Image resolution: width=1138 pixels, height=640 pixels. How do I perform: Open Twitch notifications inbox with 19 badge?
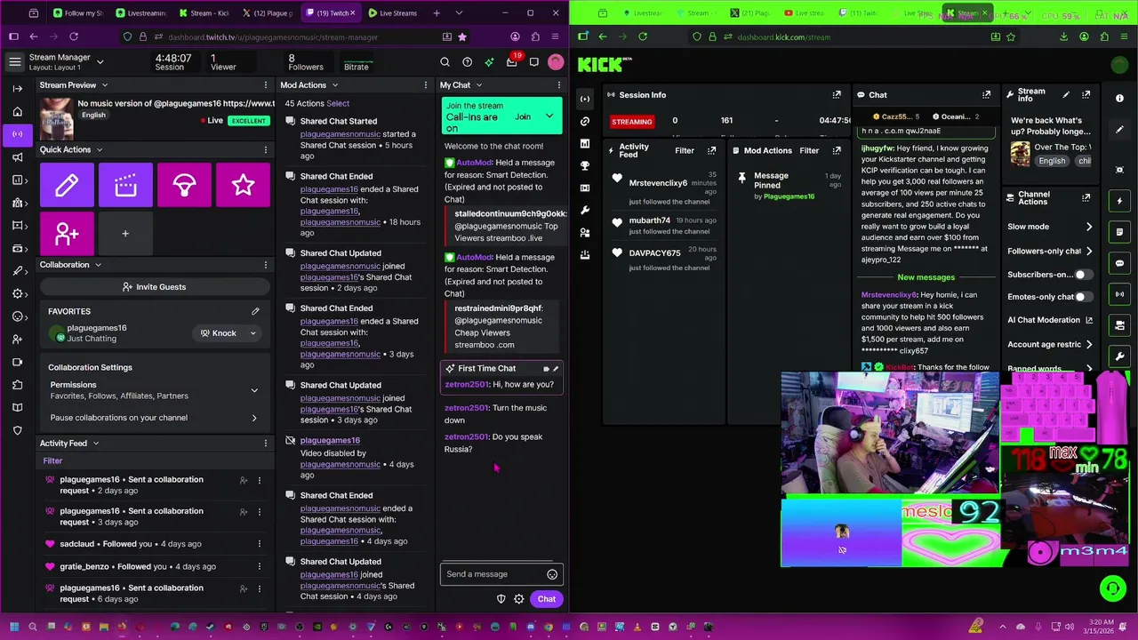512,61
